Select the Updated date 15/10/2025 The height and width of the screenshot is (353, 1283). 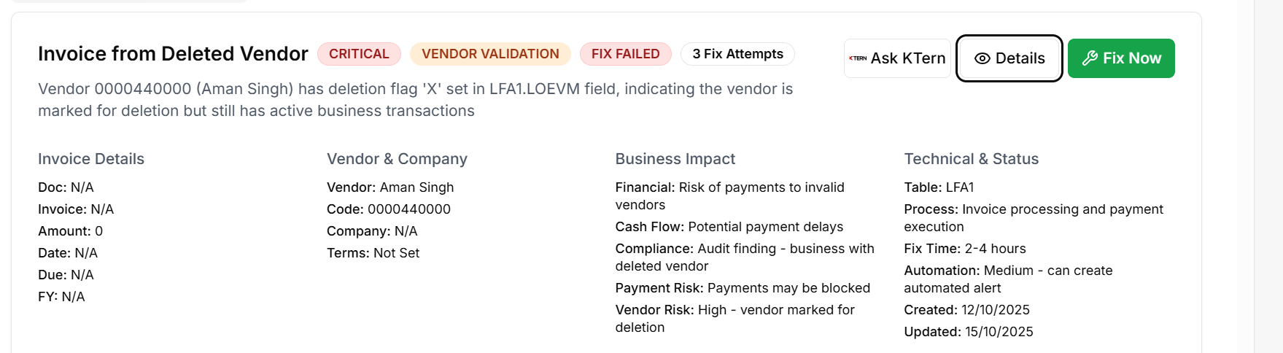pos(999,332)
